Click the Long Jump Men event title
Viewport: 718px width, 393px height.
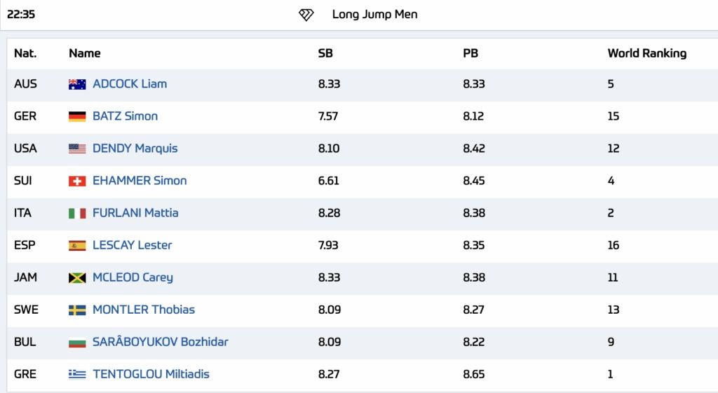click(x=374, y=15)
